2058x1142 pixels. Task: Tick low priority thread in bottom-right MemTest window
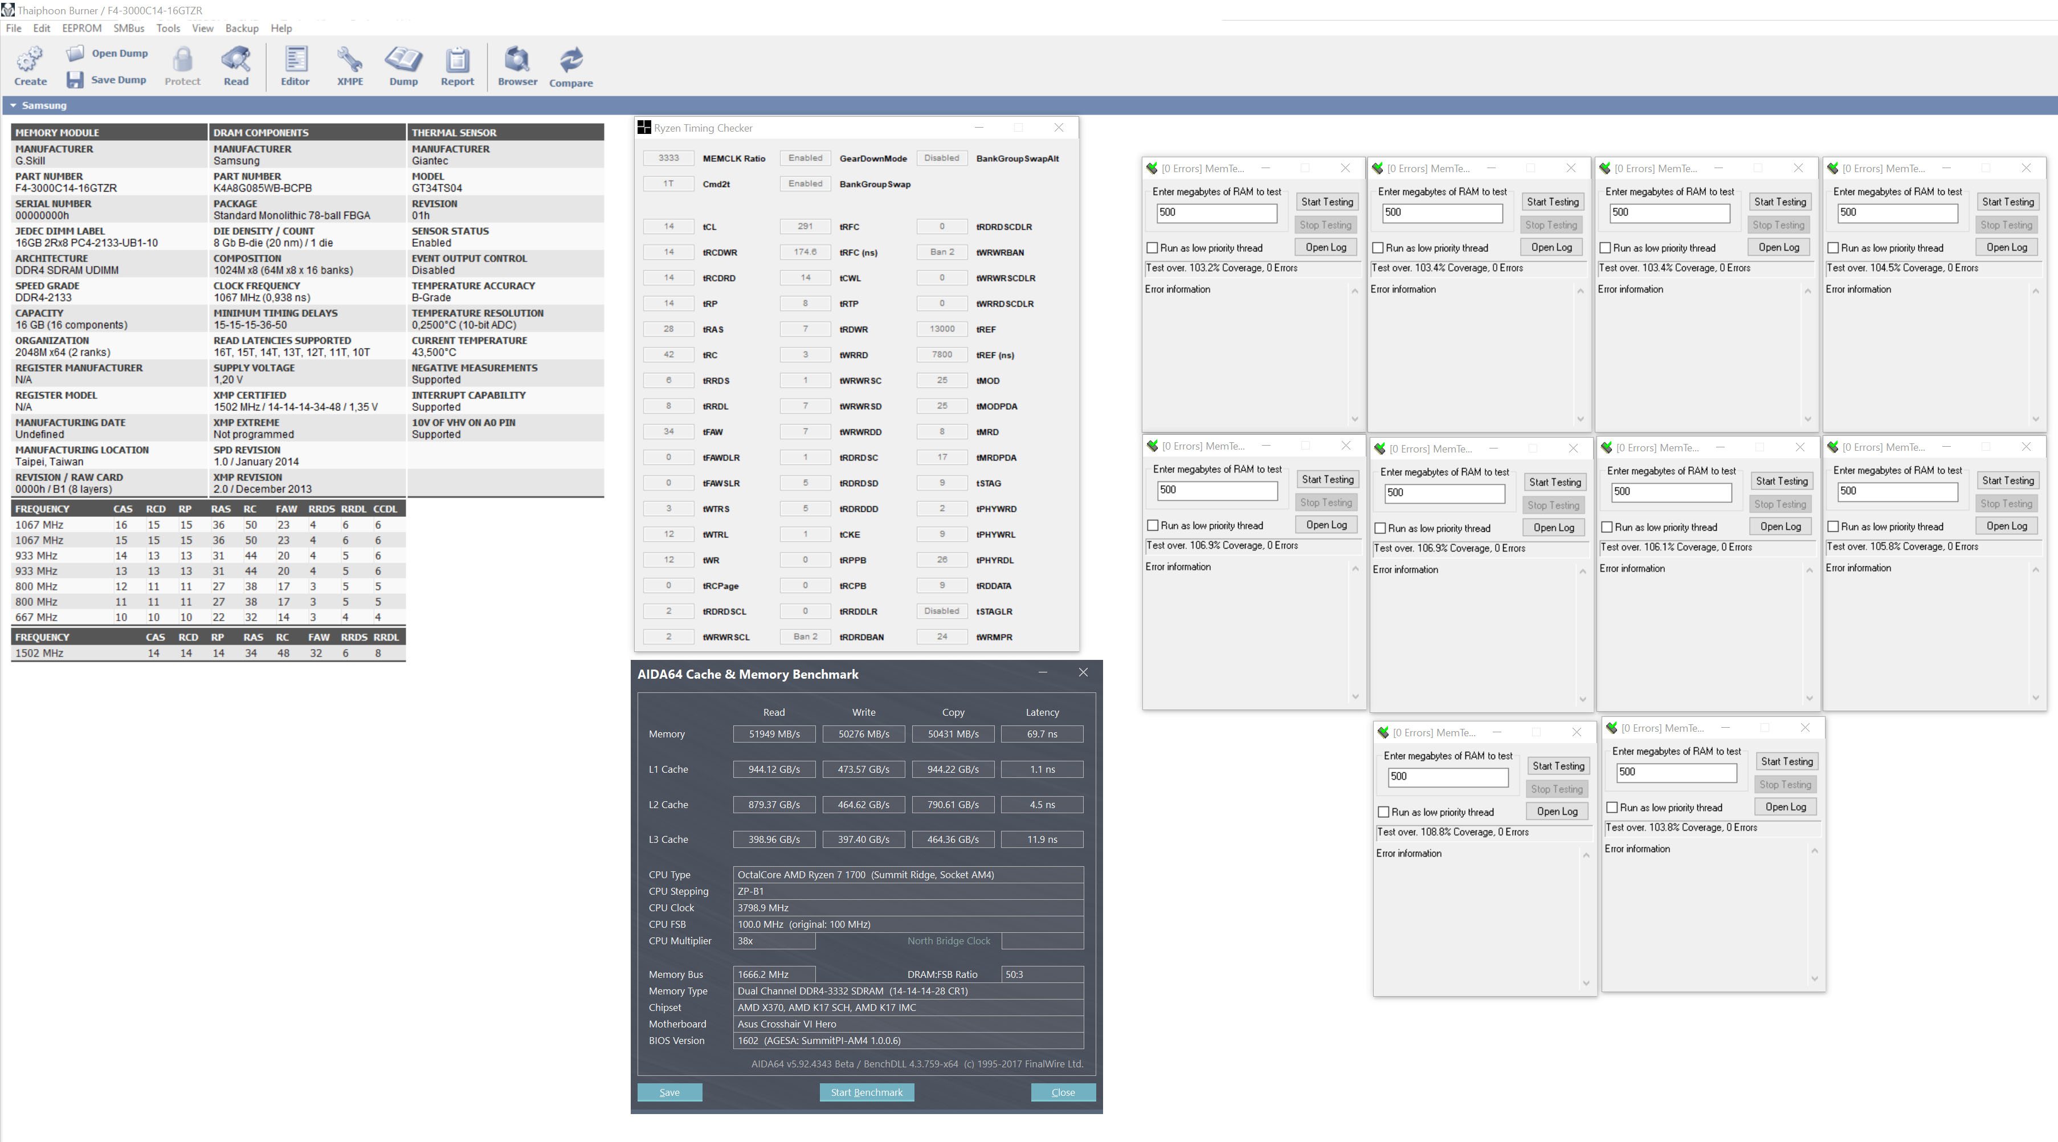pyautogui.click(x=1611, y=807)
